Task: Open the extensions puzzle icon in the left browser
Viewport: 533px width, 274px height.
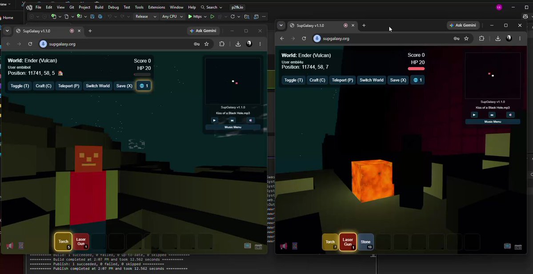Action: [222, 44]
